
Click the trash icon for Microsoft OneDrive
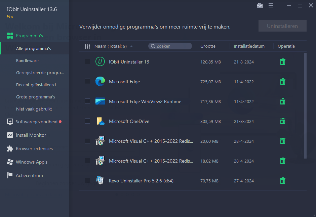tap(282, 121)
